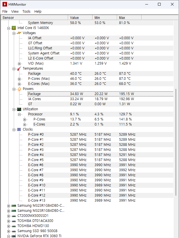Select the L2 E-Core Offset row
Image resolution: width=179 pixels, height=238 pixels.
pyautogui.click(x=100, y=58)
